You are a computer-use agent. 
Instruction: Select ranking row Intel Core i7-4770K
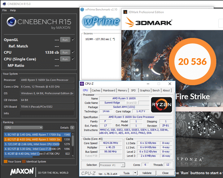pos(37,154)
